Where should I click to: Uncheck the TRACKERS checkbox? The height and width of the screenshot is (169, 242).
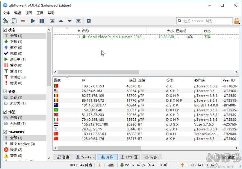[5, 132]
